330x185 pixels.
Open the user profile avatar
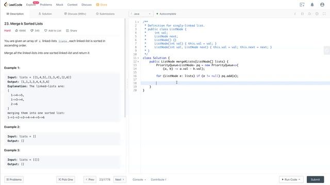[x=322, y=5]
